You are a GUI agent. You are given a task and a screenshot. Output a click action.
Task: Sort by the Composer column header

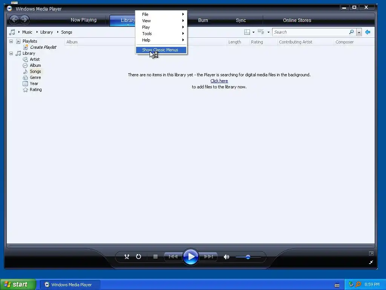click(x=345, y=42)
